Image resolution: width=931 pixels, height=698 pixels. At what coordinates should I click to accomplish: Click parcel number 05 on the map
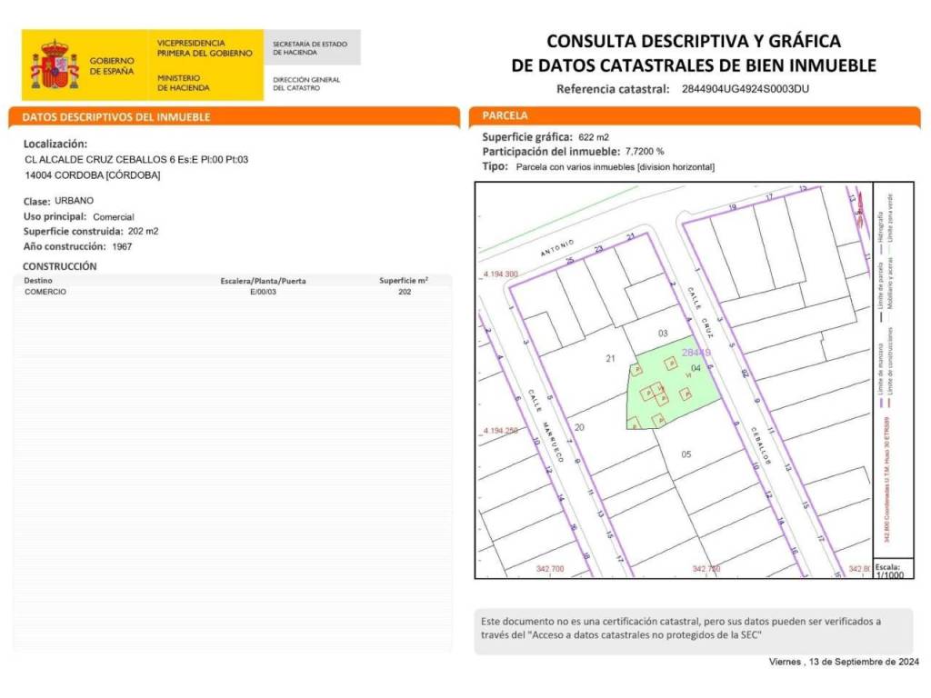pyautogui.click(x=686, y=454)
